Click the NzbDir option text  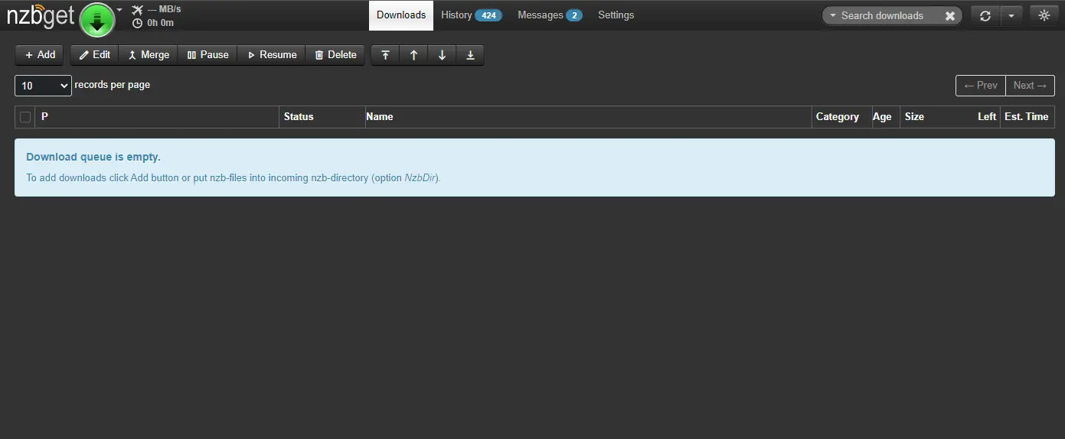(420, 178)
